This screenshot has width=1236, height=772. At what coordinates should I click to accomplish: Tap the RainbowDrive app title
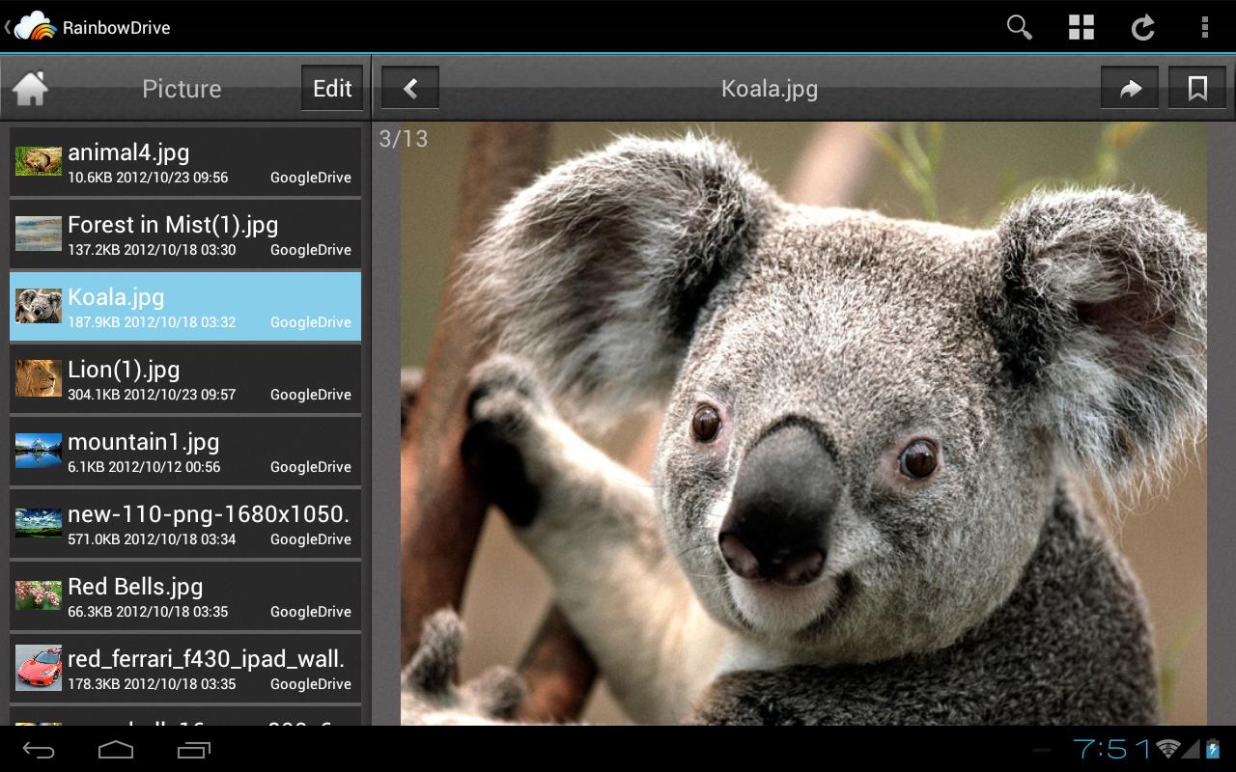pyautogui.click(x=117, y=27)
